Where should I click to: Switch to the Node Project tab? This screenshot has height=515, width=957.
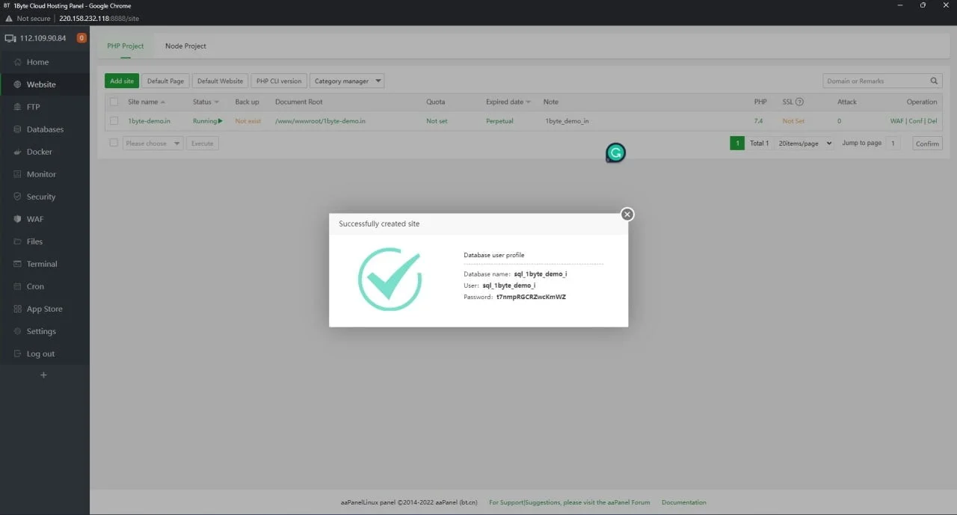(185, 46)
